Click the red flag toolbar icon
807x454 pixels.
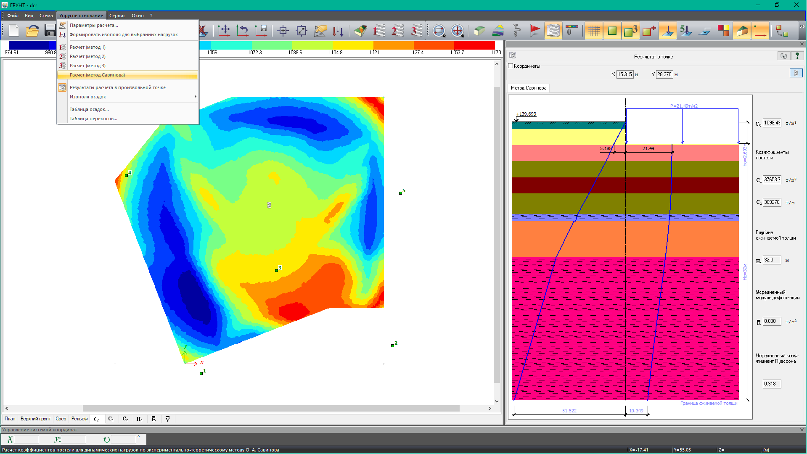[x=535, y=31]
